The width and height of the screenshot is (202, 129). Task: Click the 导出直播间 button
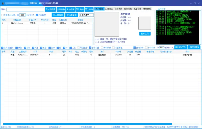(x=72, y=15)
